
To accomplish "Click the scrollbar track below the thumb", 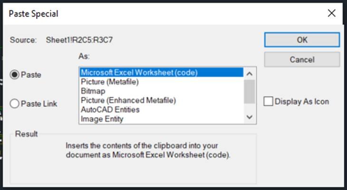I will pyautogui.click(x=250, y=108).
